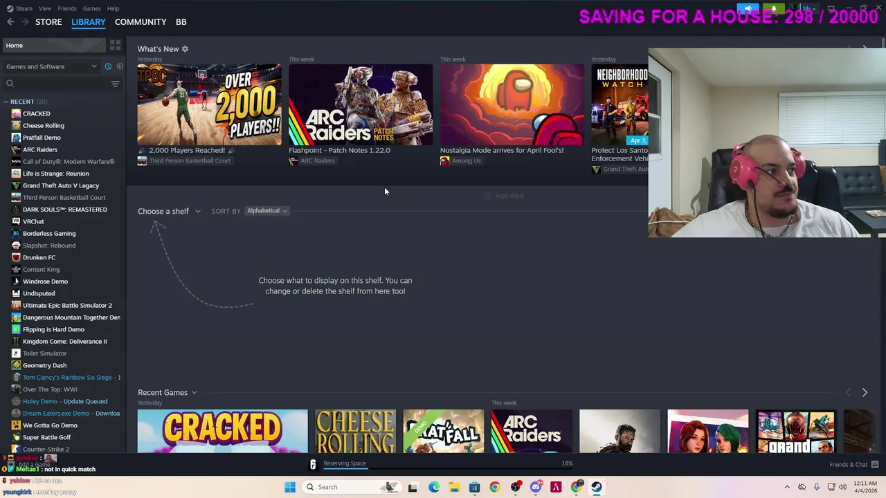This screenshot has height=498, width=886.
Task: Show next Recent Games with right arrow
Action: pos(865,393)
